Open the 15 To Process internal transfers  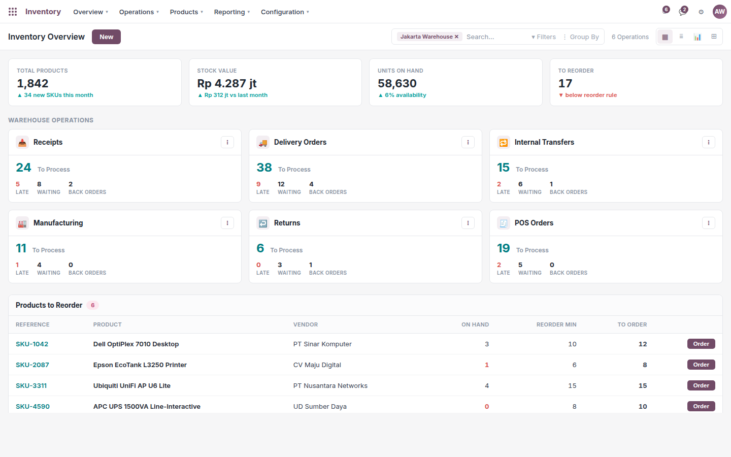coord(522,168)
